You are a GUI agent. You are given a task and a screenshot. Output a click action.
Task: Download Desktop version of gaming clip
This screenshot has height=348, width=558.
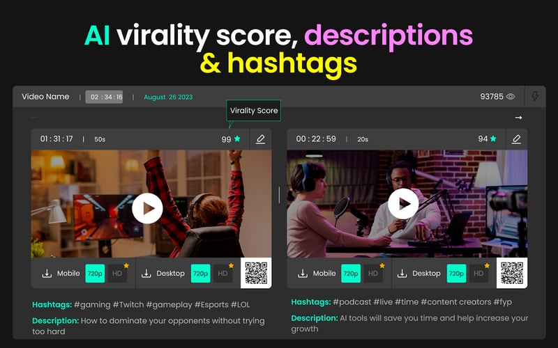click(x=146, y=274)
